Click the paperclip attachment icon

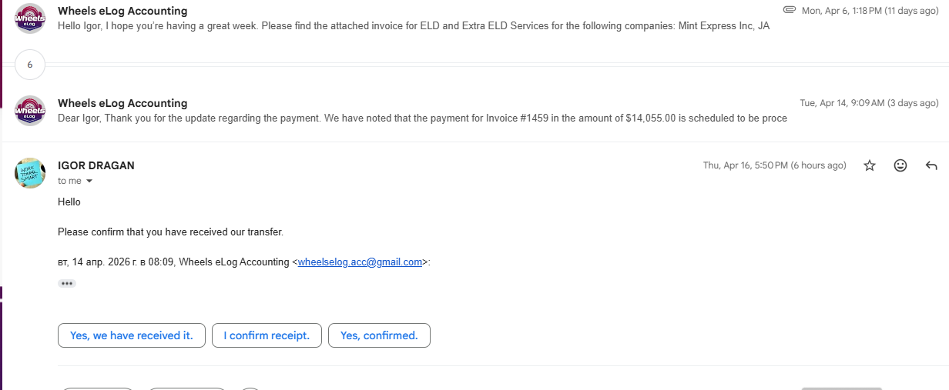tap(789, 10)
